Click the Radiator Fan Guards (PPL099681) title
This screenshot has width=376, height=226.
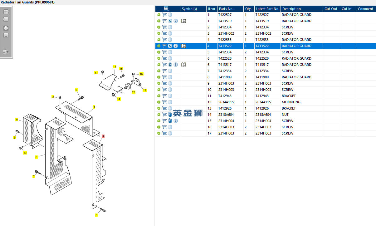28,2
